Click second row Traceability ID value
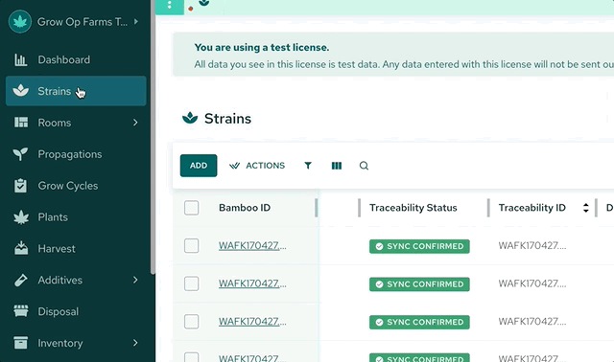Screen dimensions: 614x362 tap(532, 283)
